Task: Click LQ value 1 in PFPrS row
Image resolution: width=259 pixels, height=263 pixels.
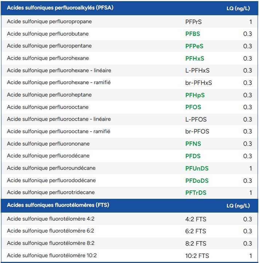Action: click(x=251, y=22)
